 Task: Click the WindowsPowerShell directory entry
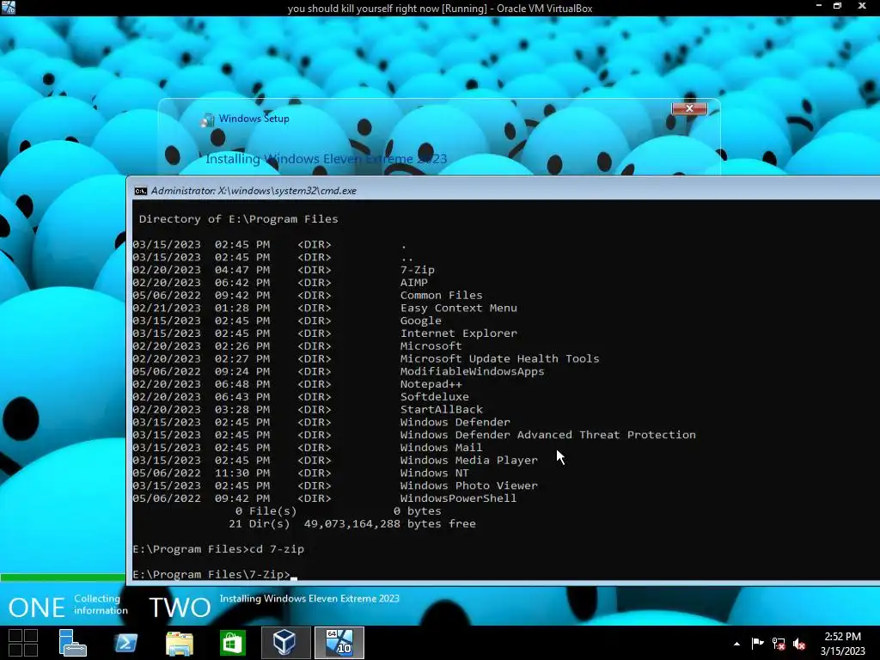[459, 498]
